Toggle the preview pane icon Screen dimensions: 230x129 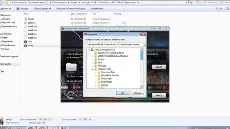227,9
